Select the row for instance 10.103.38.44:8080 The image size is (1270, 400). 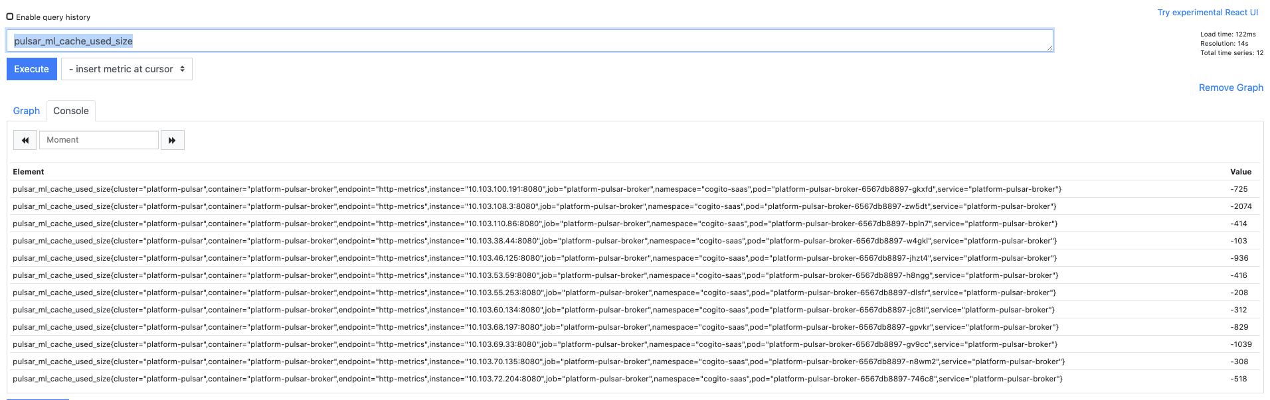pos(635,241)
